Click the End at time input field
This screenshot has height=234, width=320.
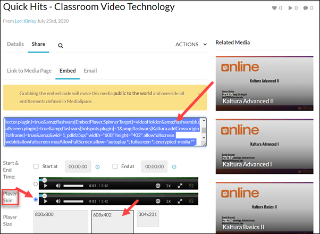(154, 166)
